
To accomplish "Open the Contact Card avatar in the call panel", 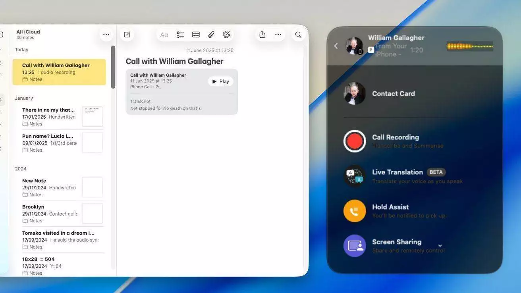I will [355, 93].
